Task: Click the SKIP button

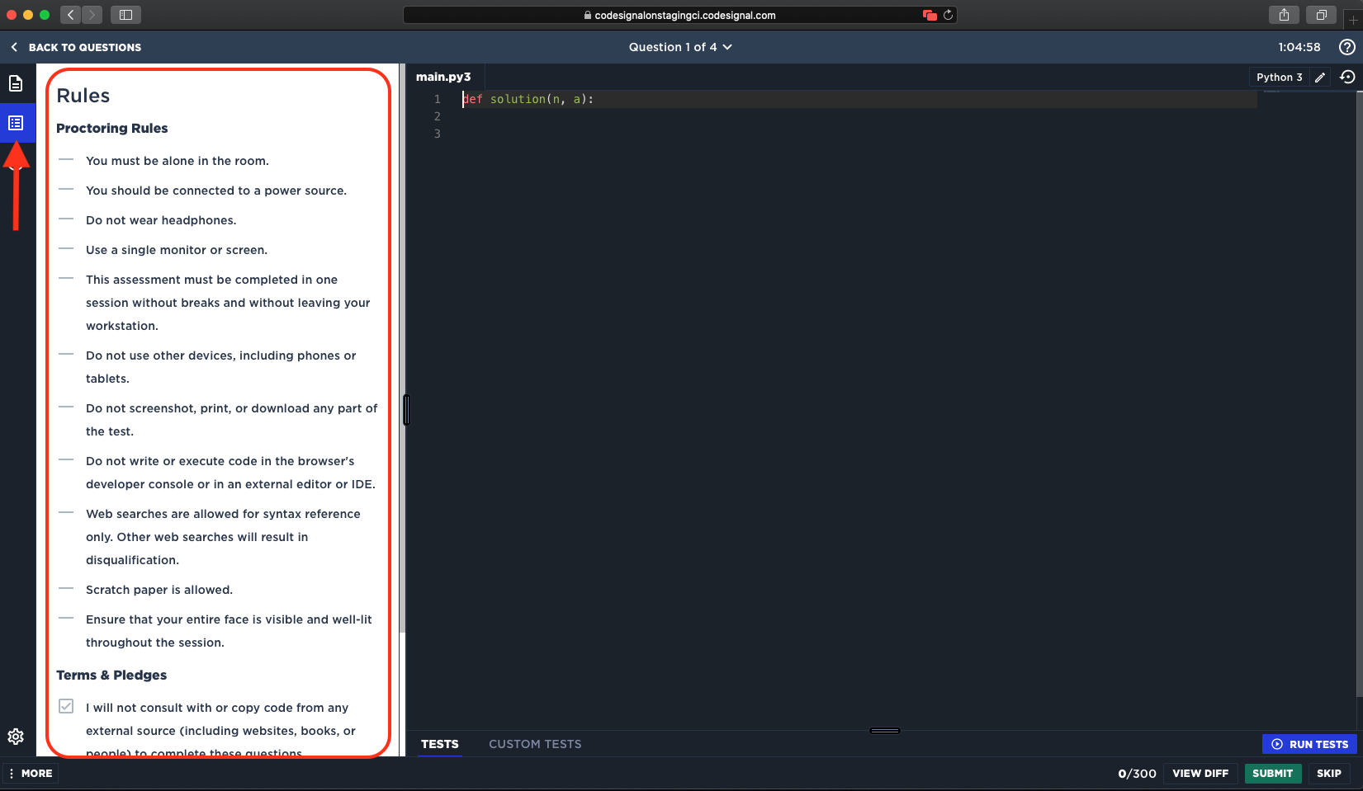Action: click(1328, 773)
